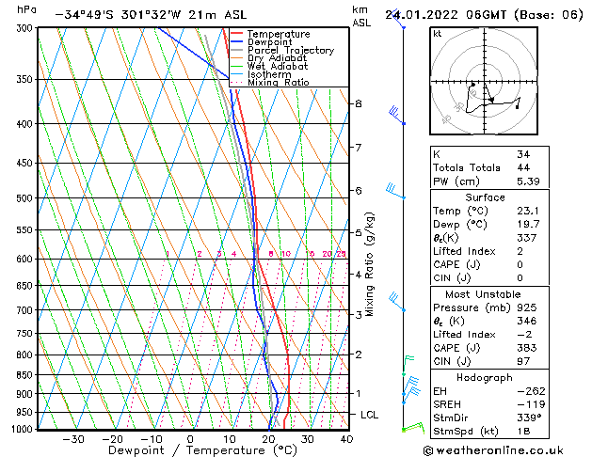
Task: Click the Surface Temp value 23.1
Action: [x=528, y=211]
